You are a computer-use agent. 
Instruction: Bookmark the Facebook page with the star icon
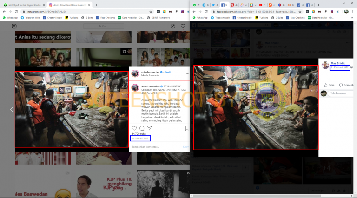pyautogui.click(x=300, y=11)
